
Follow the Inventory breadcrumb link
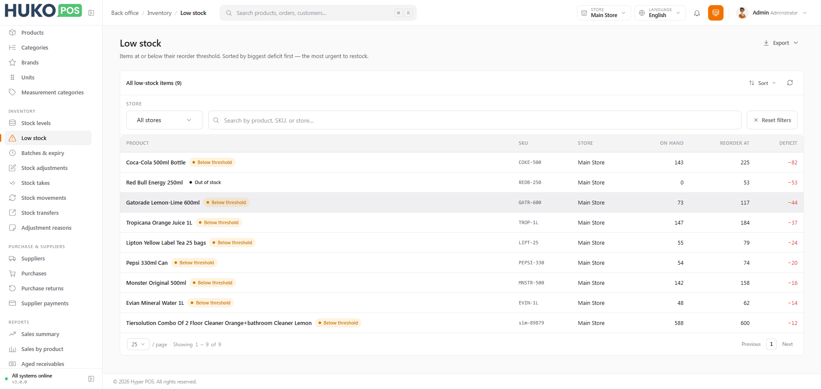[159, 13]
